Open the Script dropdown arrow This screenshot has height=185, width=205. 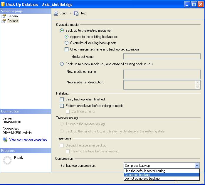(x=70, y=13)
